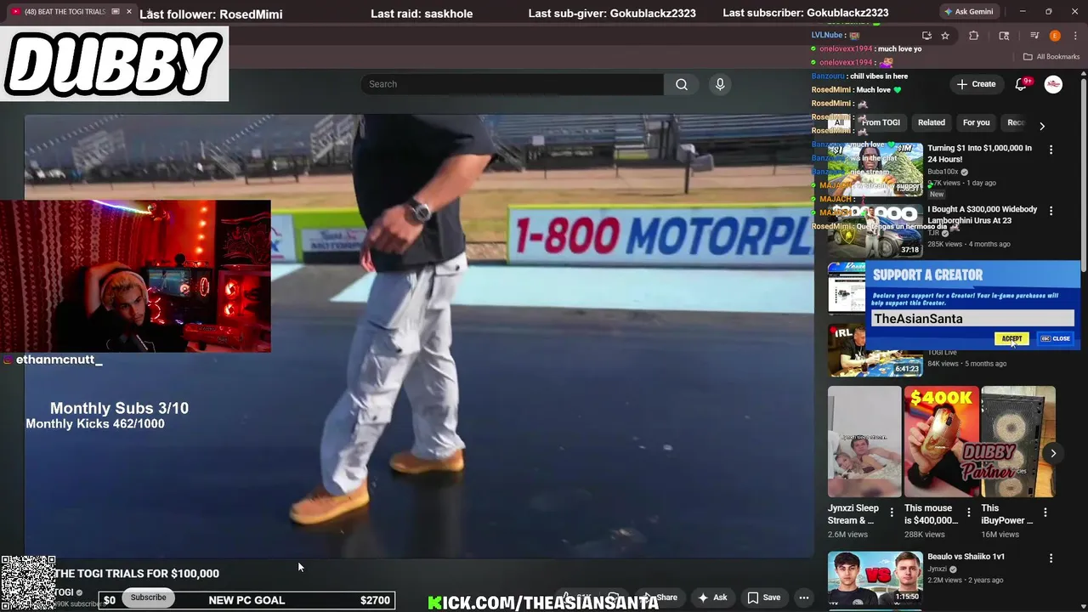Start voice search with the microphone icon
The width and height of the screenshot is (1088, 612).
(x=720, y=84)
